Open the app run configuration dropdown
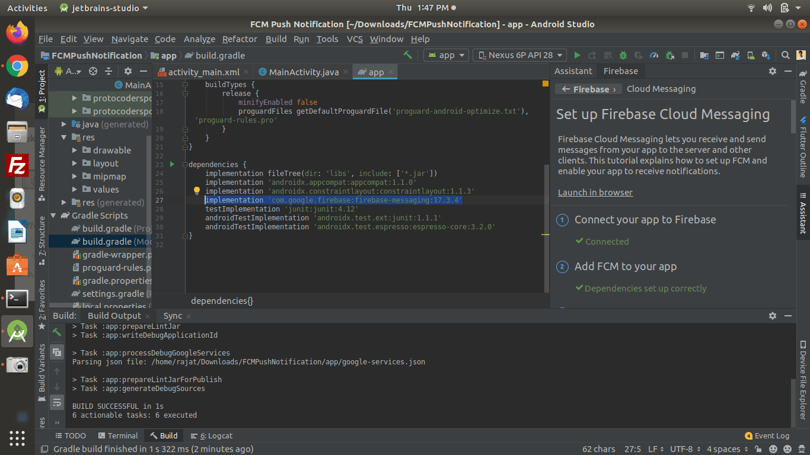The width and height of the screenshot is (810, 455). [x=447, y=55]
